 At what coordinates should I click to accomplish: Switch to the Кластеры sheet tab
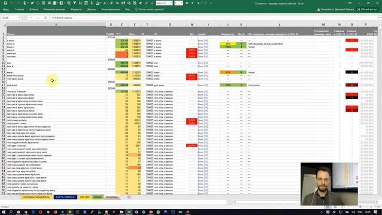pos(112,197)
